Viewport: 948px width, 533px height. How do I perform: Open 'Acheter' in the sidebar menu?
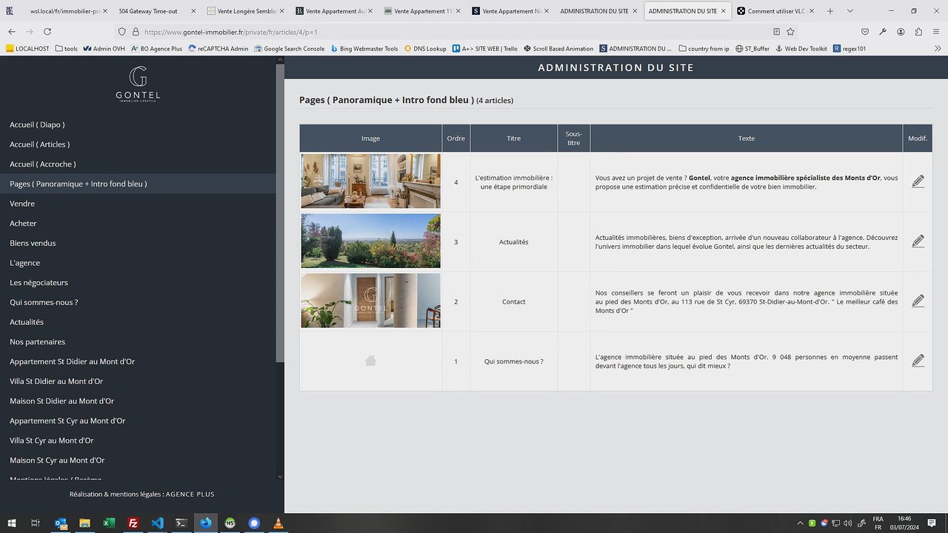[x=23, y=224]
